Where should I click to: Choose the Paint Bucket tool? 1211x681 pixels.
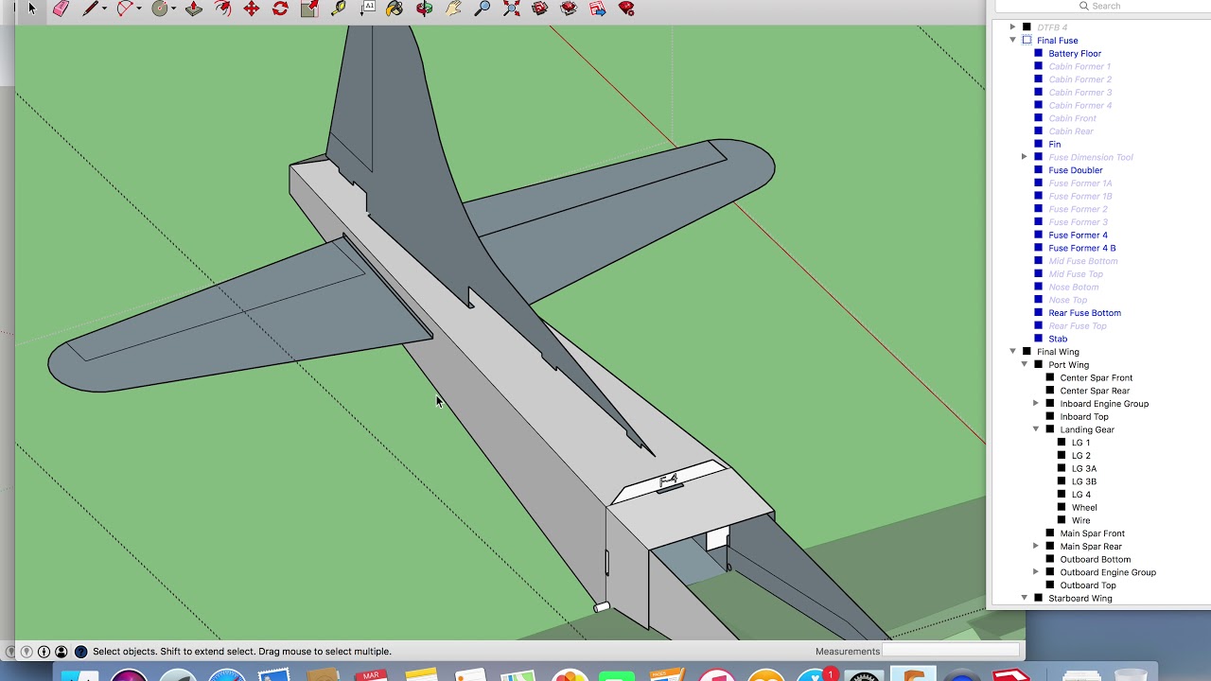pos(395,9)
